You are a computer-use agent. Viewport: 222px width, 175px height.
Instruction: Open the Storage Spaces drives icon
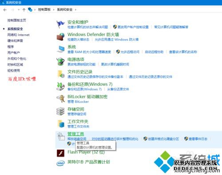point(60,111)
